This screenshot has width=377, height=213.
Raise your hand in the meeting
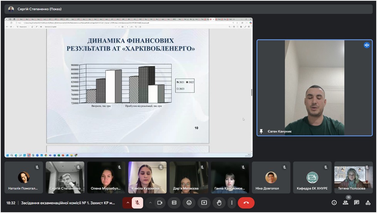219,203
